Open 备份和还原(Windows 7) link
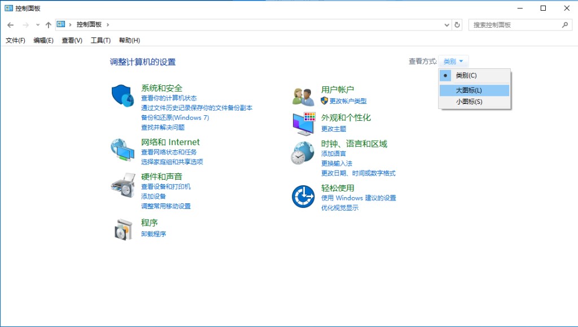 [x=175, y=117]
